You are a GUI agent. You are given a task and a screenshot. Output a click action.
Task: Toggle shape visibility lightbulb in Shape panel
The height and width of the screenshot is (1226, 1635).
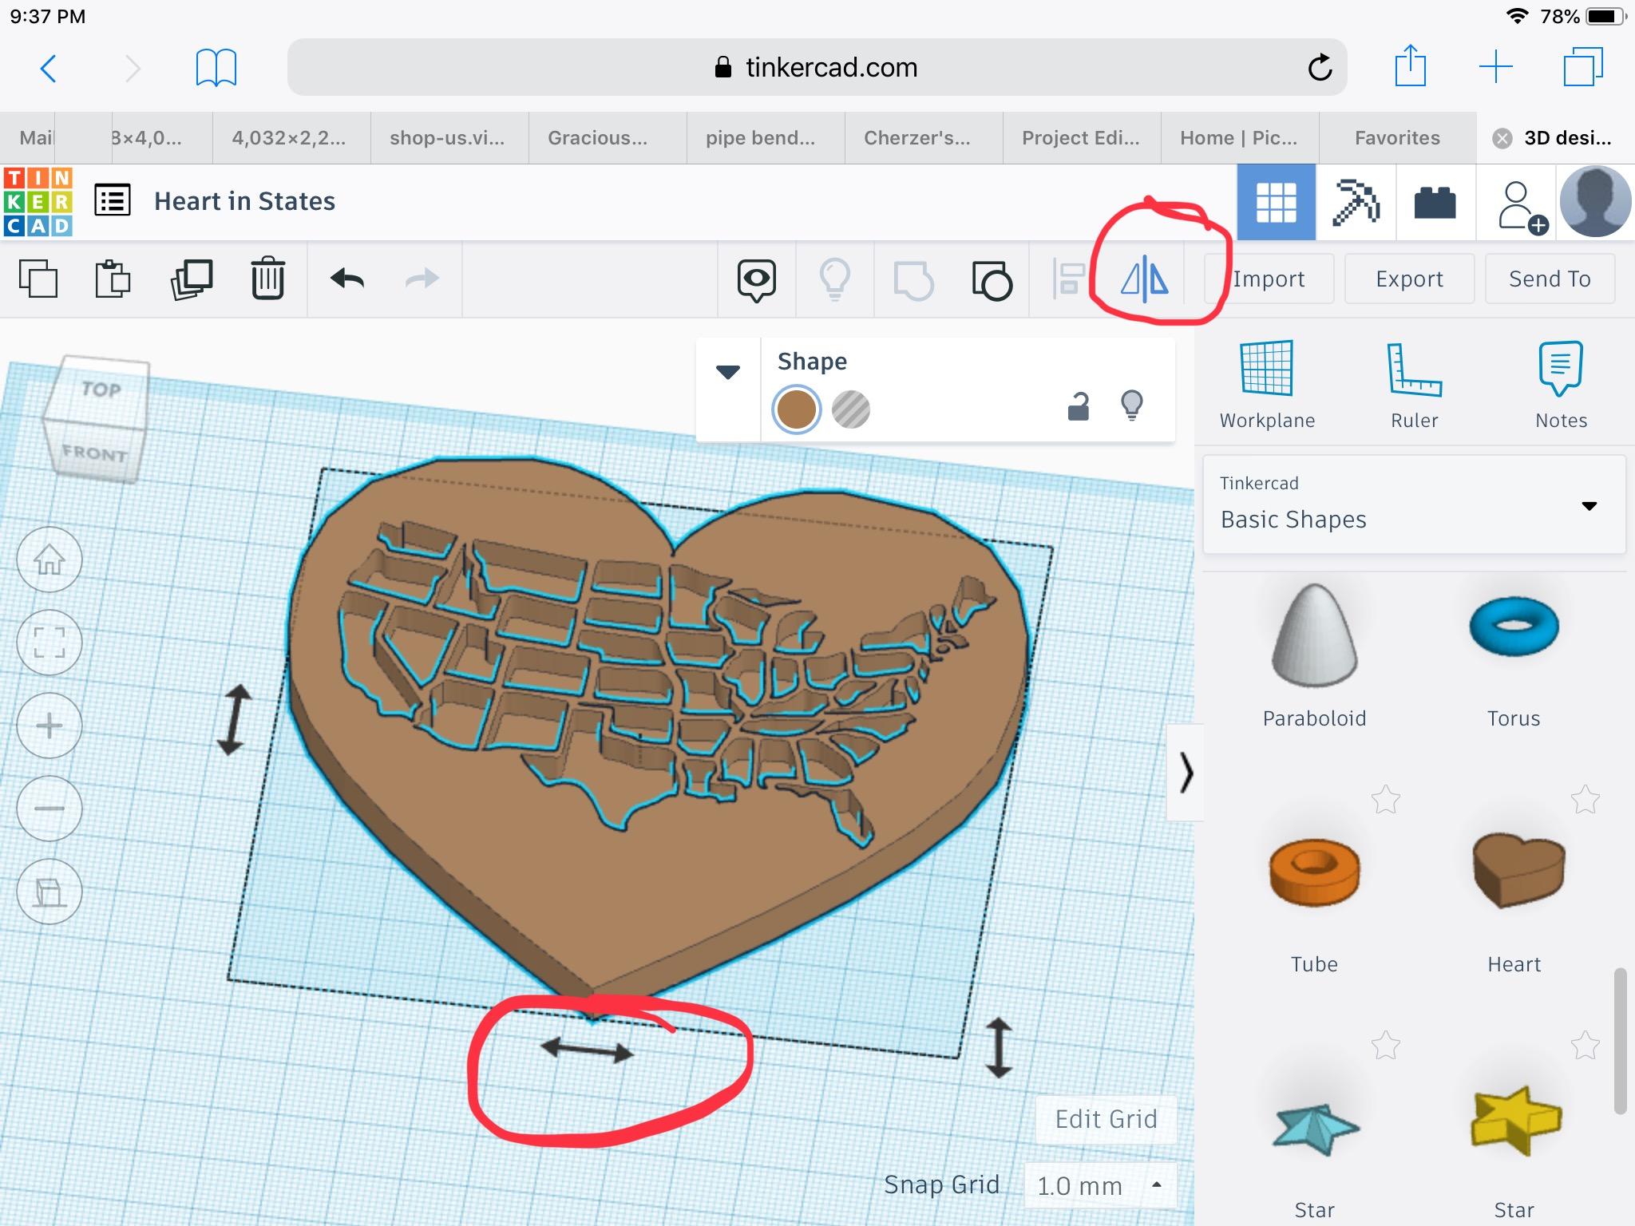[1131, 405]
